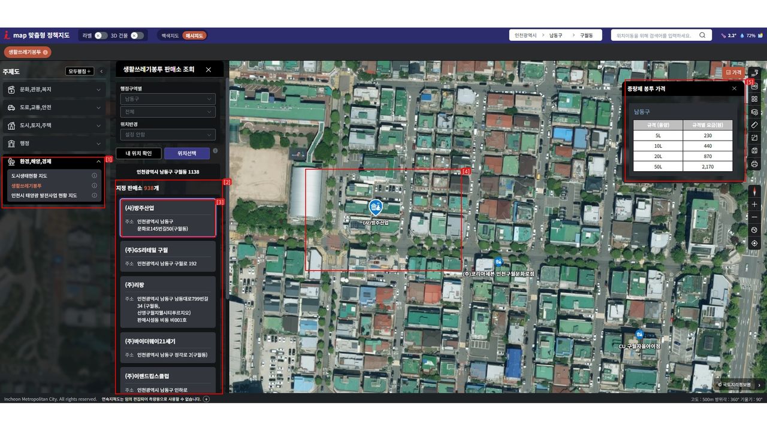
Task: Open info icon for 도시생태현황 지도
Action: point(94,176)
